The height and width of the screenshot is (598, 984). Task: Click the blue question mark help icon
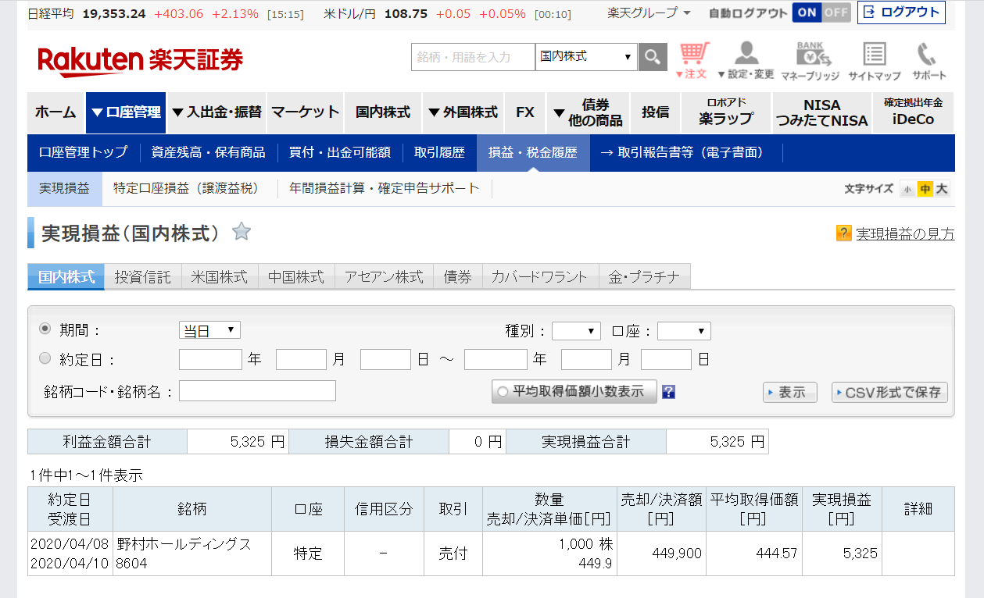[668, 392]
